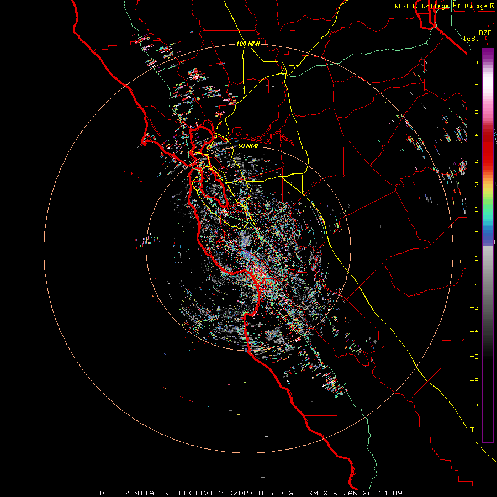Click the 4 tick label on the color scale
Image resolution: width=497 pixels, height=497 pixels.
477,136
